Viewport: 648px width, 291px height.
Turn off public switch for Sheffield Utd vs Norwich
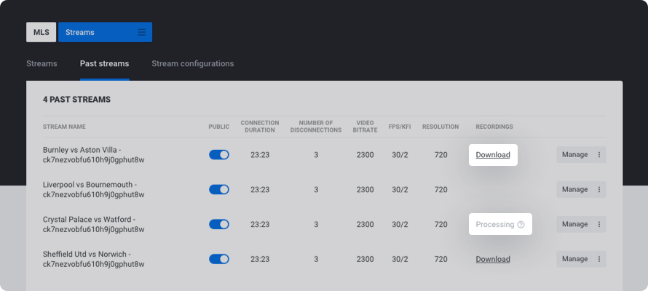click(x=219, y=259)
